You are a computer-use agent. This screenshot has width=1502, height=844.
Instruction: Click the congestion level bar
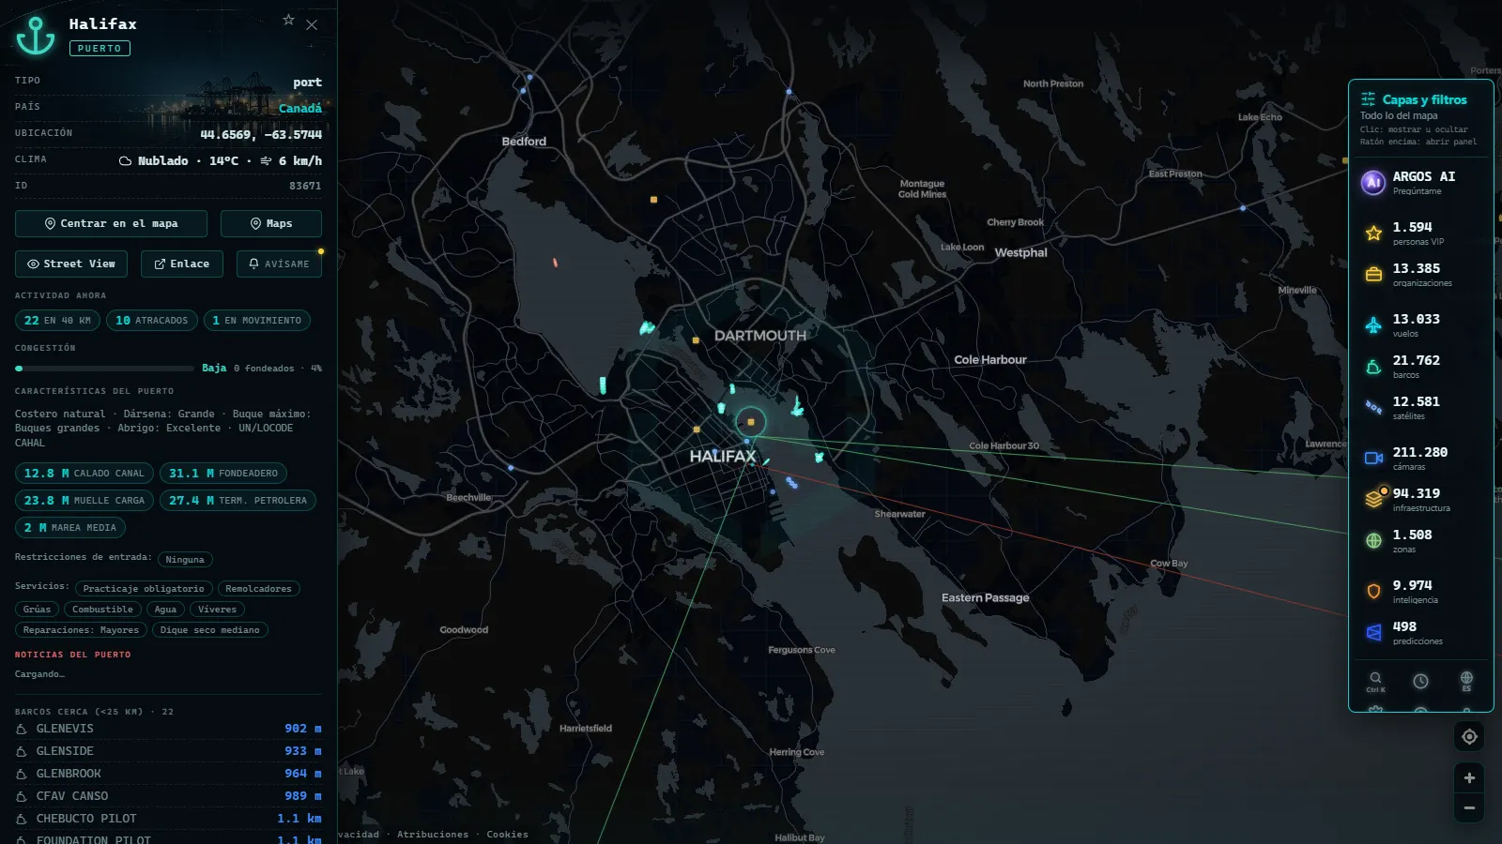coord(104,369)
